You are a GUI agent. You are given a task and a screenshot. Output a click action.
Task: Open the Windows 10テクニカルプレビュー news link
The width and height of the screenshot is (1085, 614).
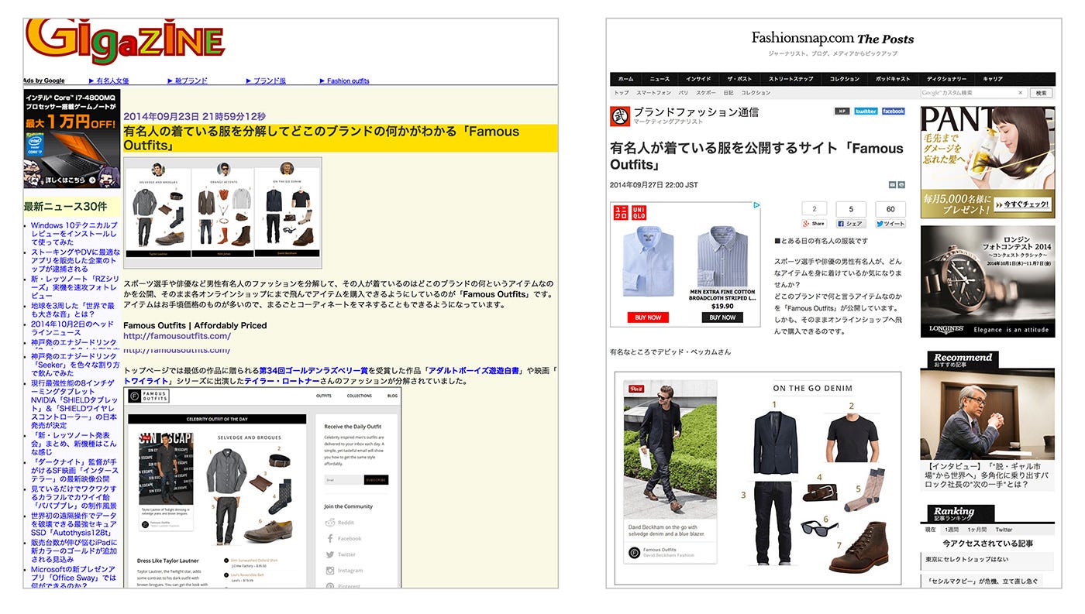coord(74,235)
